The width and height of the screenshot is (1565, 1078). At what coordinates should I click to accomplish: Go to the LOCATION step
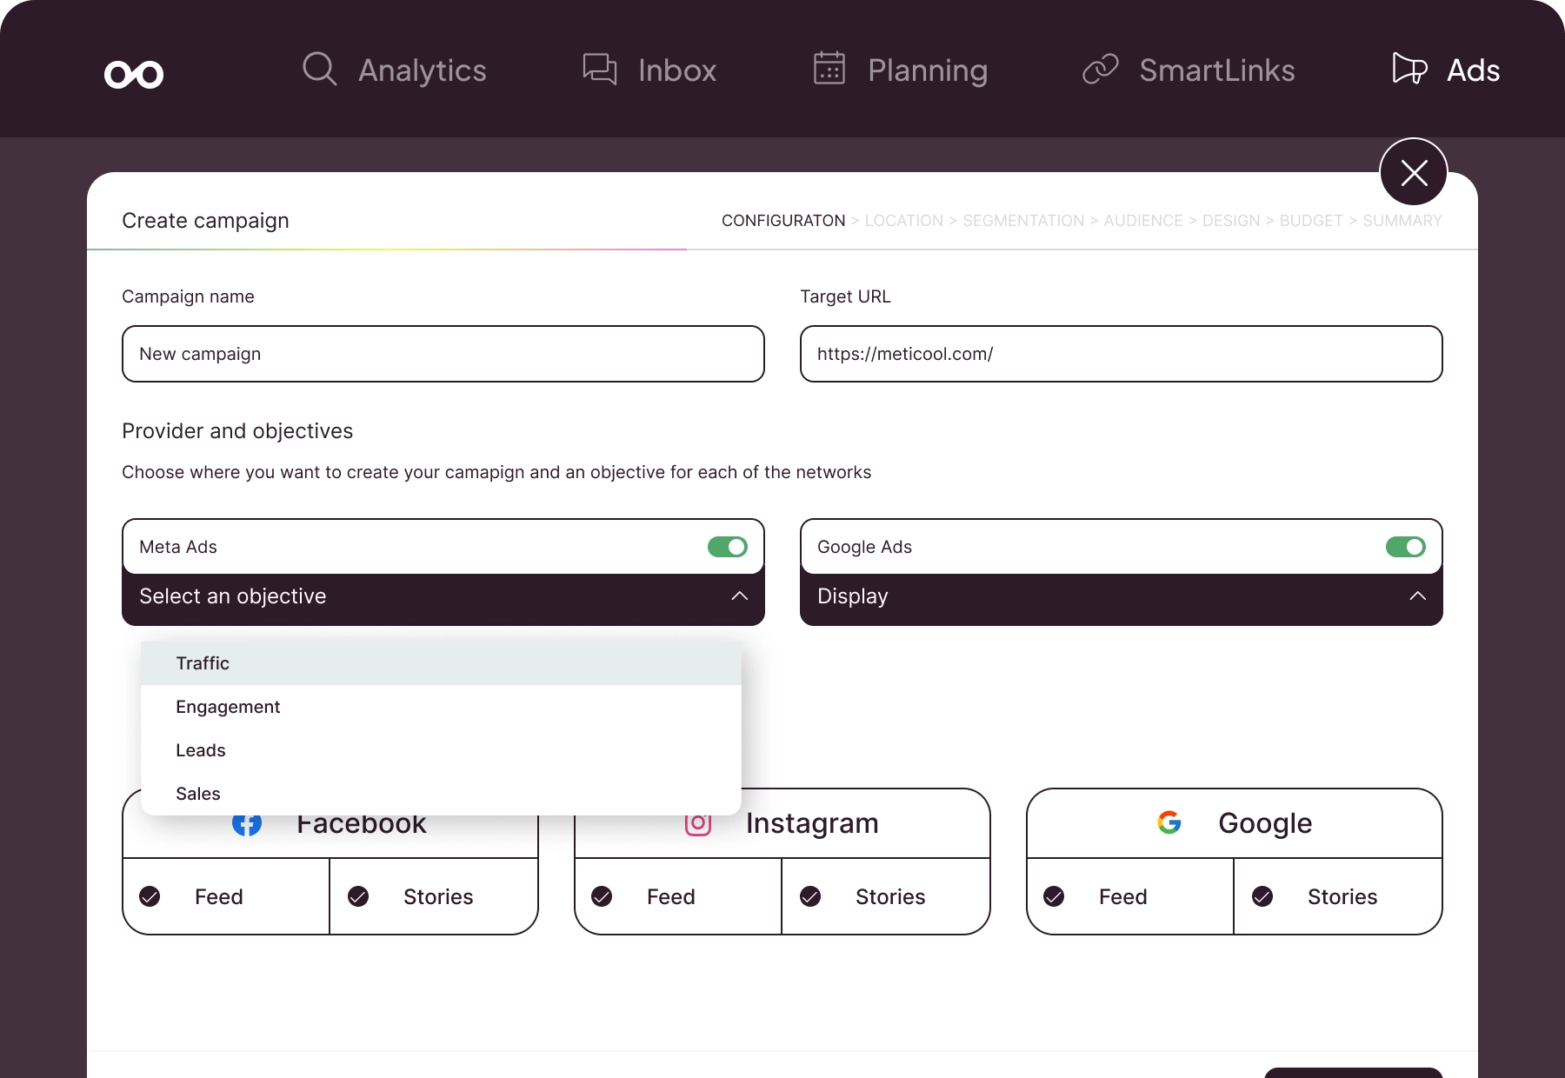[x=903, y=221]
